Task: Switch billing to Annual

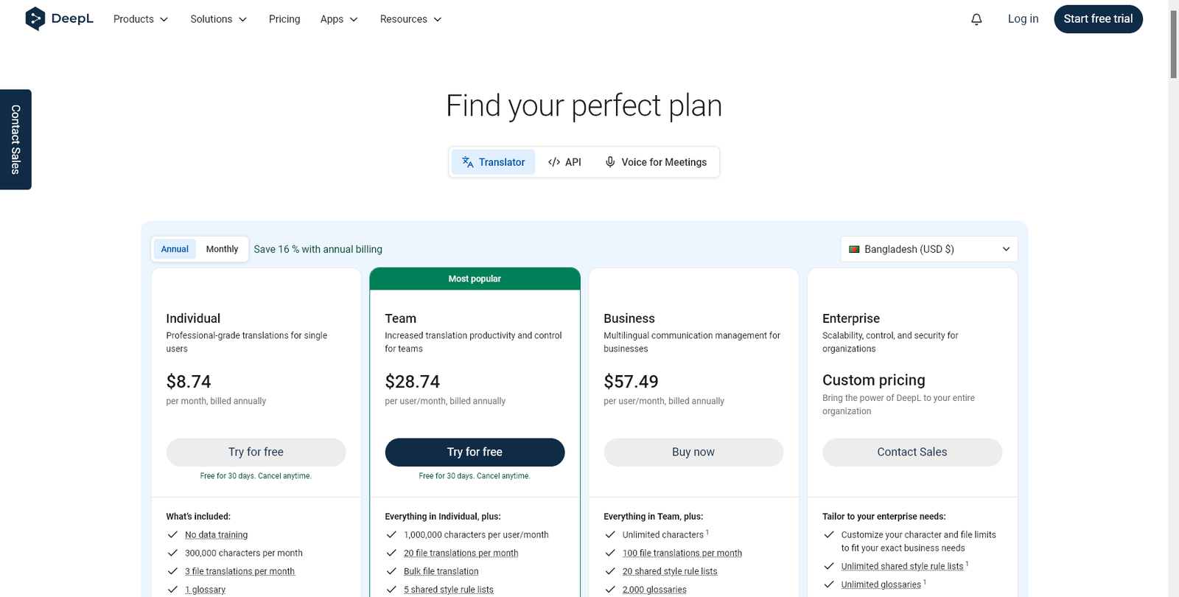Action: tap(175, 249)
